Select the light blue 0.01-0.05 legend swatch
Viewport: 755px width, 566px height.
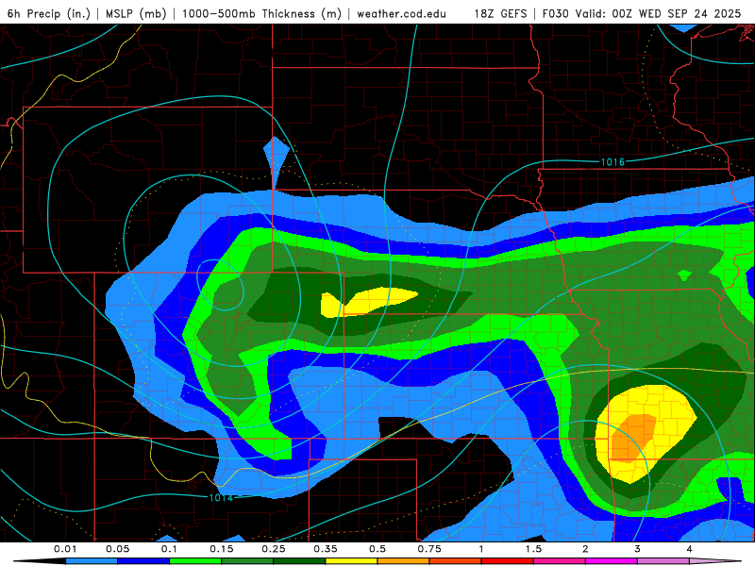tap(92, 561)
